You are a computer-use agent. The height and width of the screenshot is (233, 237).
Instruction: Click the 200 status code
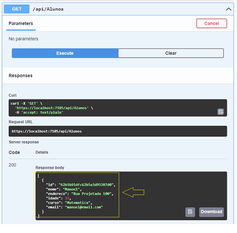[12, 165]
